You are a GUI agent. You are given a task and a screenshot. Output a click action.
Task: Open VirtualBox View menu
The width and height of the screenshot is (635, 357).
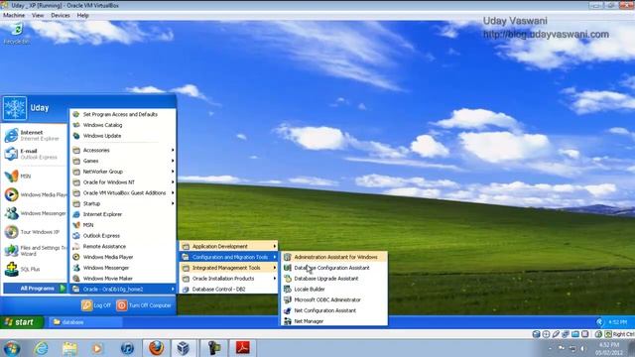tap(38, 16)
